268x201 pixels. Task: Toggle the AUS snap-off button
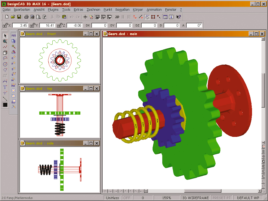pos(14,35)
